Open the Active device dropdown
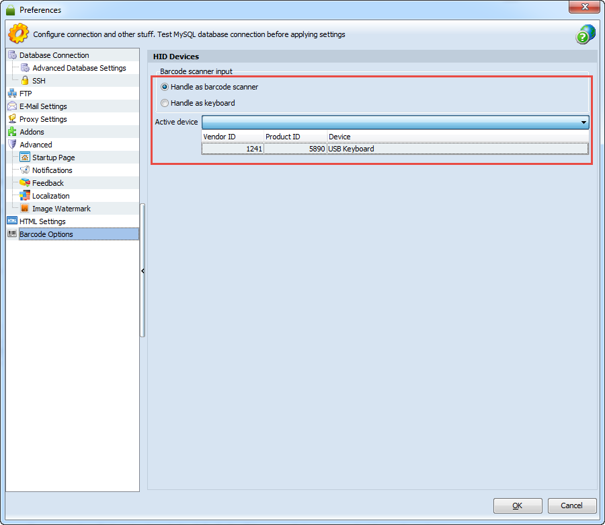Screen dimensions: 605x525 click(395, 122)
